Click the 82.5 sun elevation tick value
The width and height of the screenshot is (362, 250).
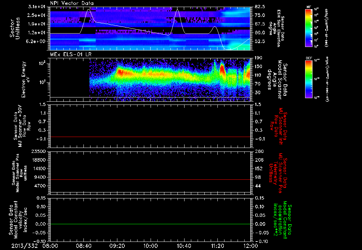(260, 7)
